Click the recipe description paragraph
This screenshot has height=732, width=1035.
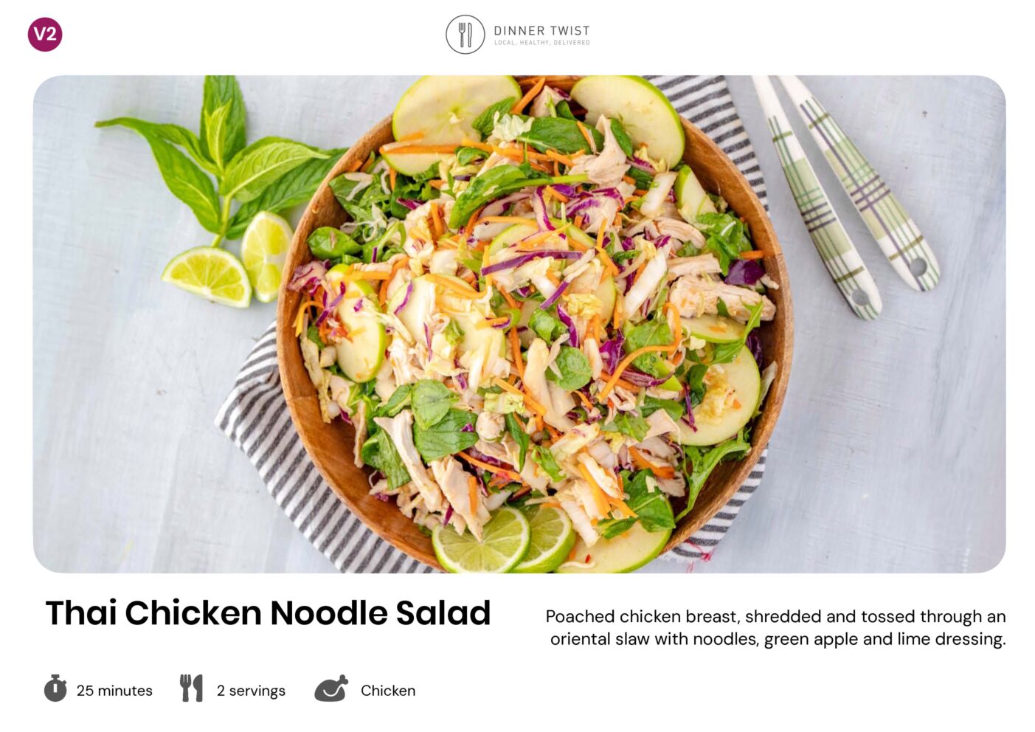(776, 627)
